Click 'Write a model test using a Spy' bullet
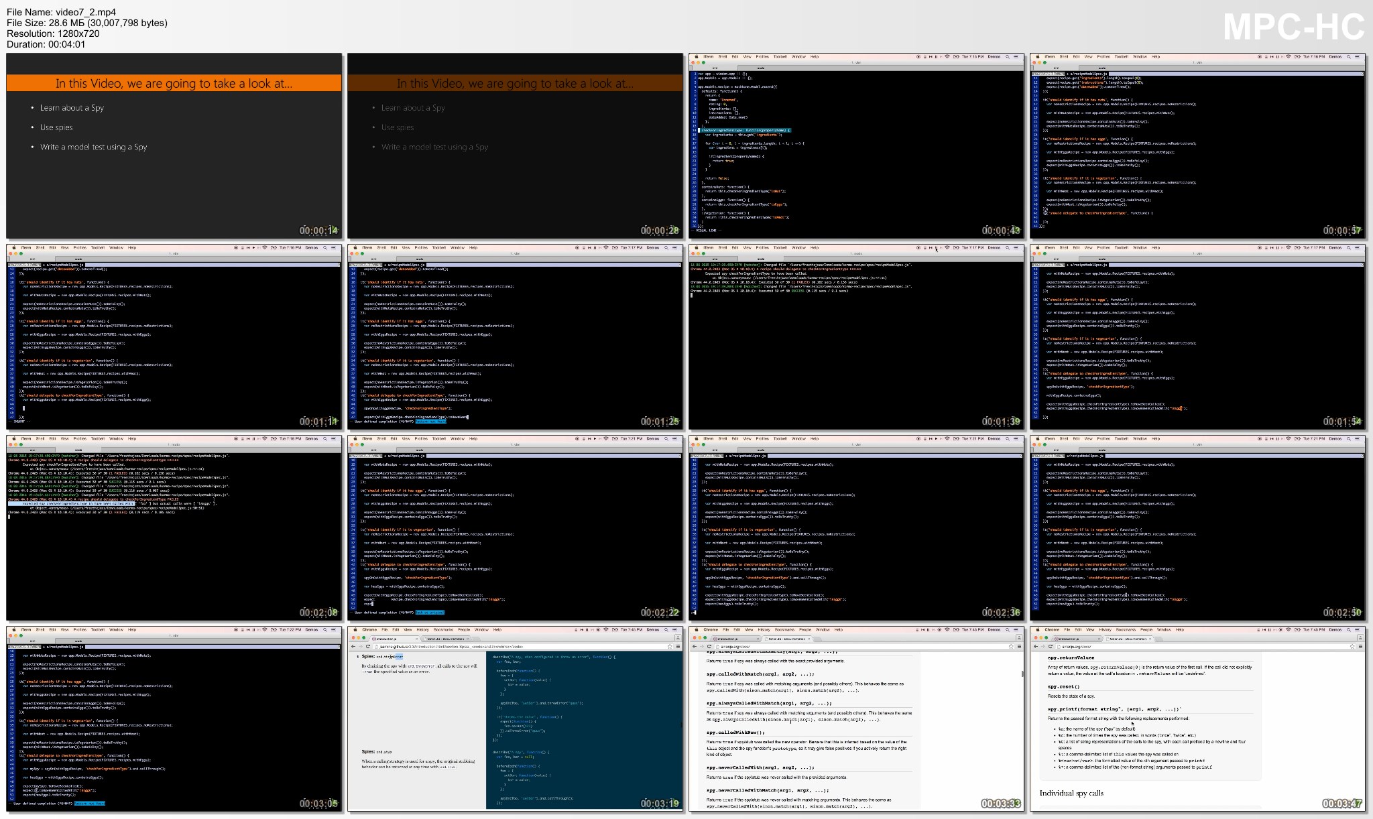Screen dimensions: 1373x819 (x=93, y=147)
